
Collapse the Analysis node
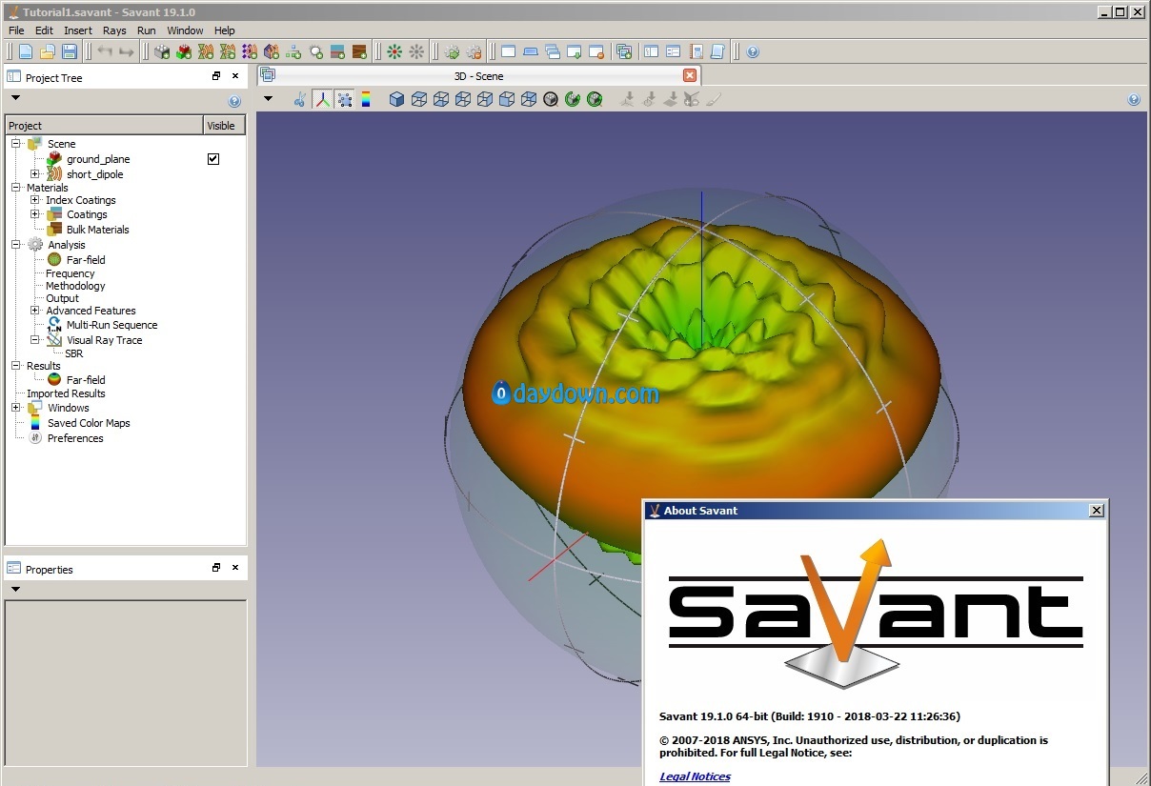pos(16,245)
